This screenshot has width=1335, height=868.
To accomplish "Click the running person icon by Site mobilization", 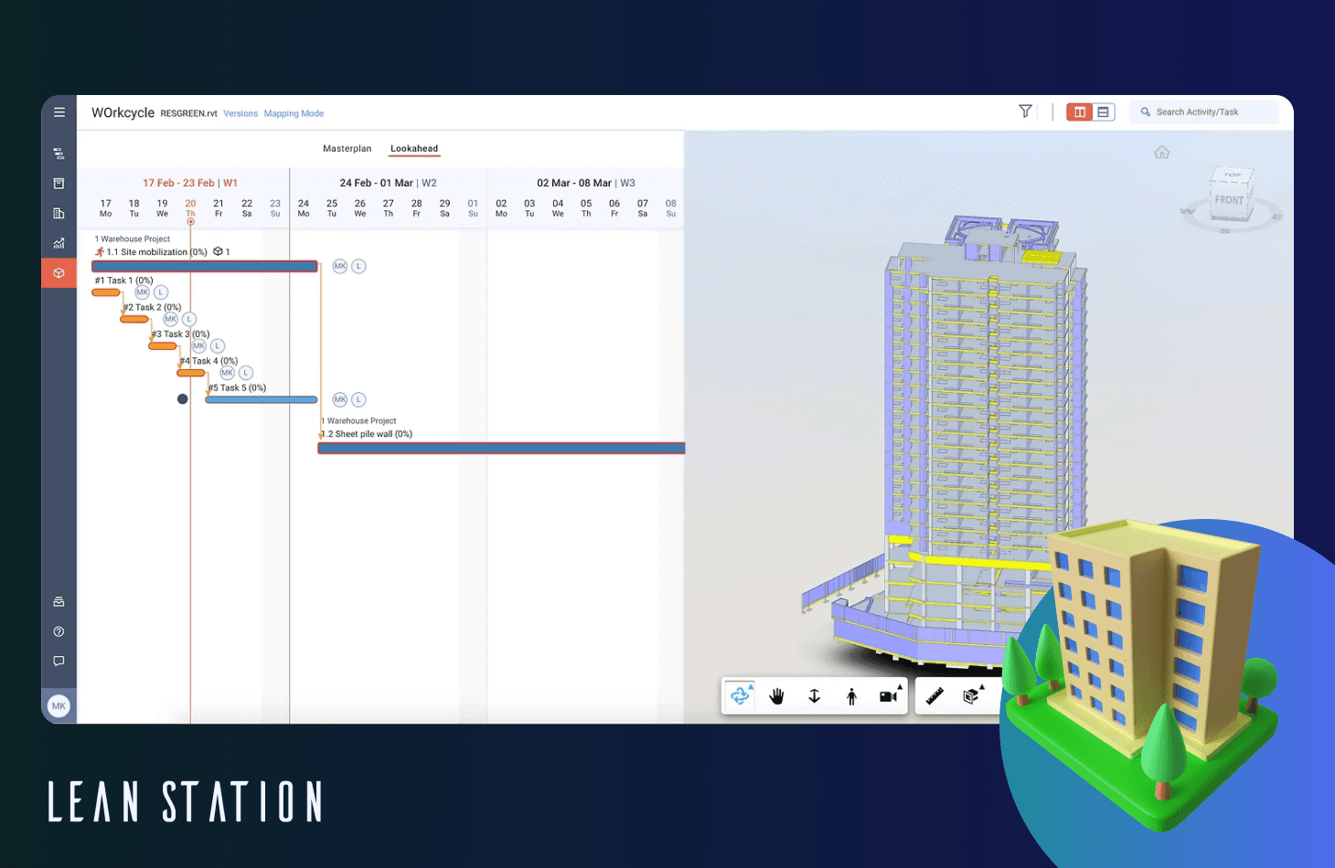I will [100, 251].
